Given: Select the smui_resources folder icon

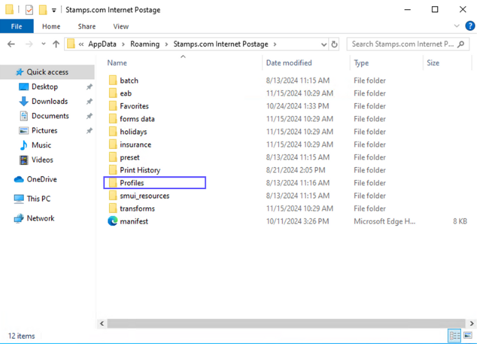Looking at the screenshot, I should [x=113, y=196].
